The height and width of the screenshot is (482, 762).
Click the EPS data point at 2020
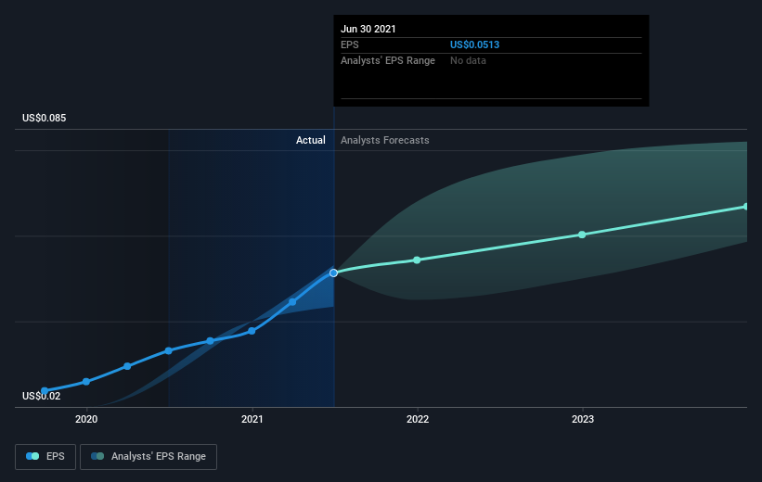point(86,382)
